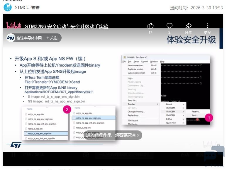Click the Duplicate session menu entry
This screenshot has width=227, height=170.
click(141, 69)
